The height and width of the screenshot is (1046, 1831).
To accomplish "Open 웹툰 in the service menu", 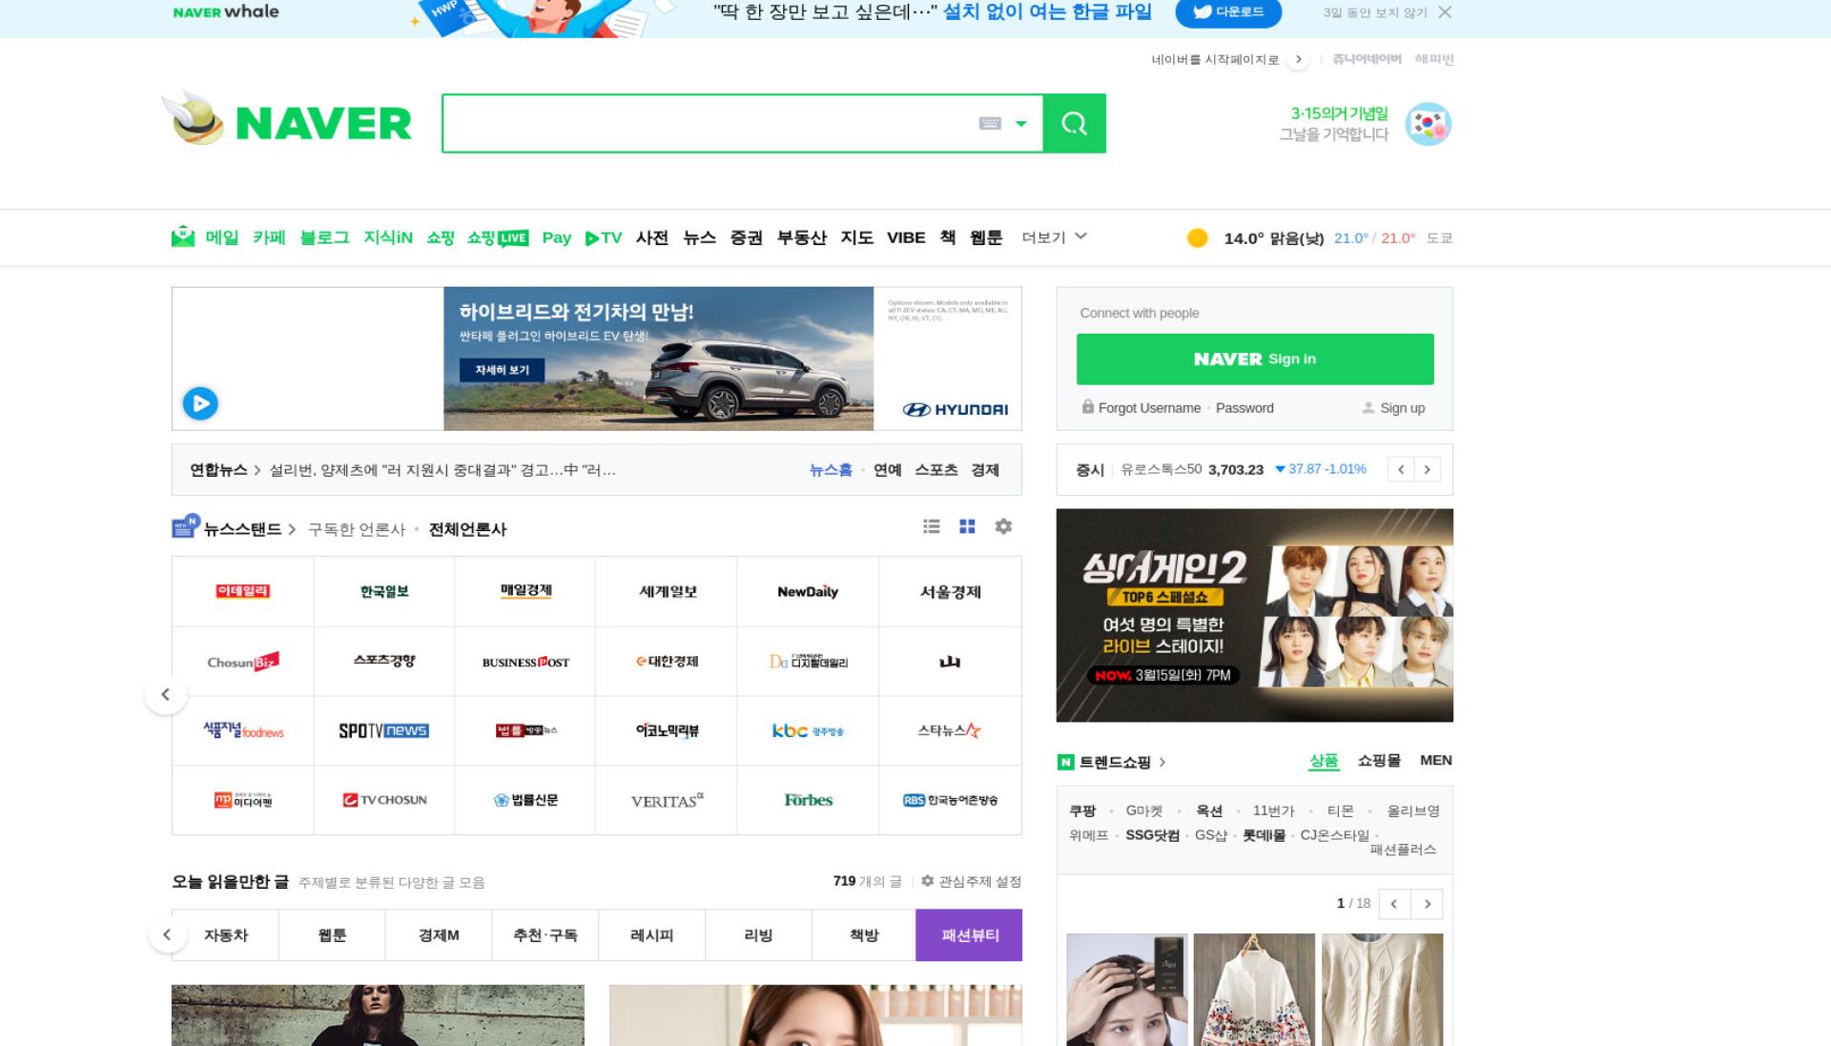I will click(986, 237).
